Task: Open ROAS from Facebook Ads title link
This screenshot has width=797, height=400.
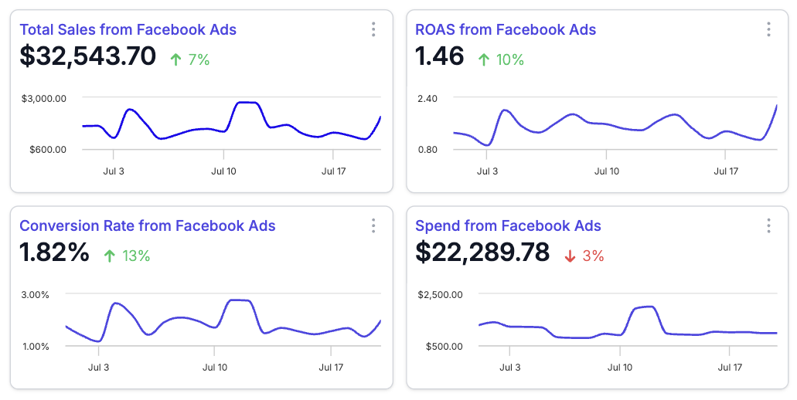Action: 506,29
